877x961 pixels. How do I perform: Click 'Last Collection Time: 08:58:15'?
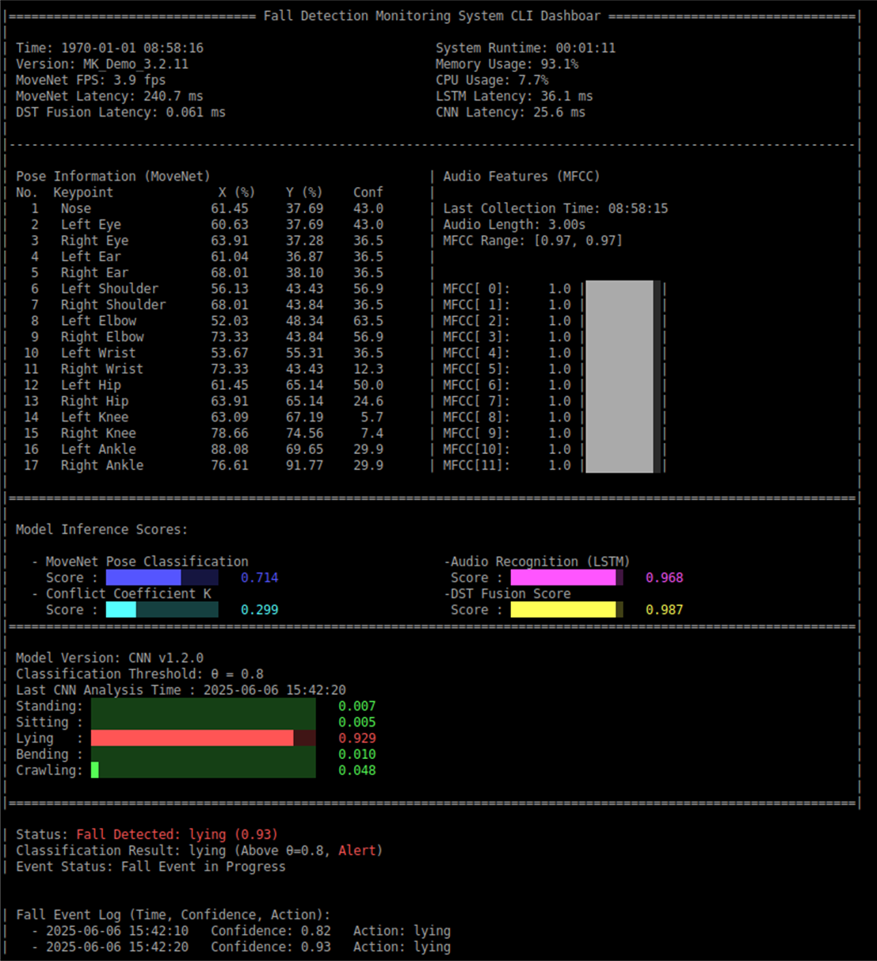(x=555, y=208)
